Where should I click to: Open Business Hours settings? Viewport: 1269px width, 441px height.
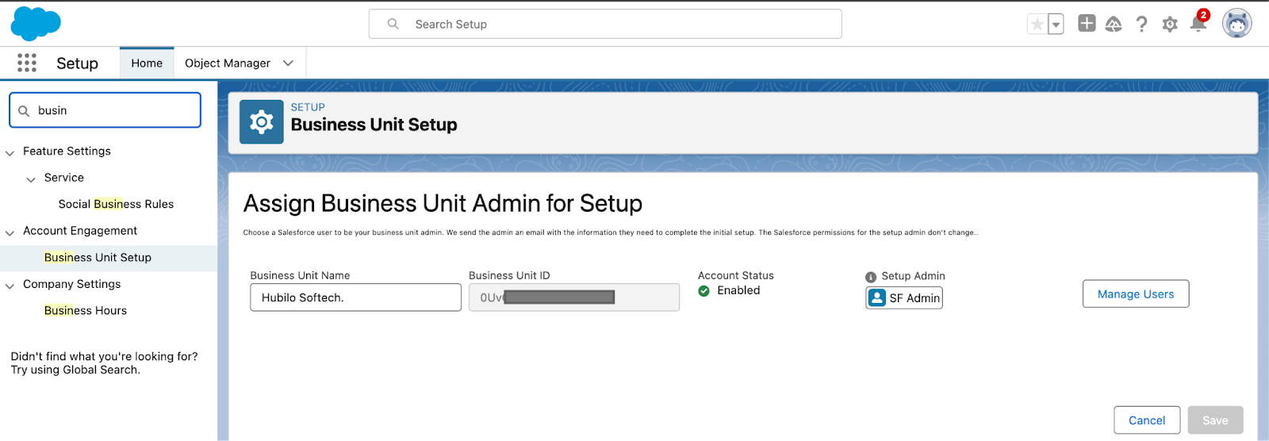coord(86,311)
